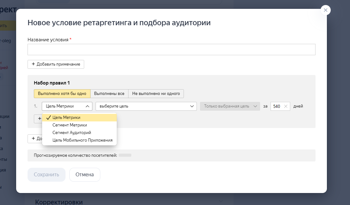Switch rule mode to "Выполнены все"
The width and height of the screenshot is (350, 205).
109,94
